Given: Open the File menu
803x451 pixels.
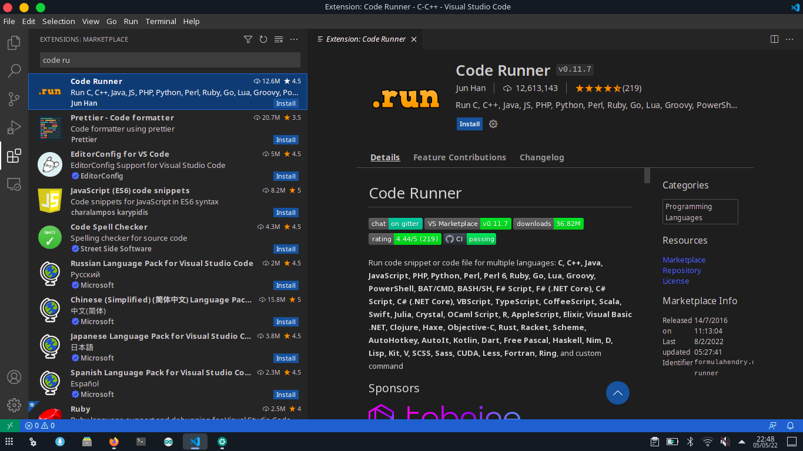Looking at the screenshot, I should tap(9, 21).
